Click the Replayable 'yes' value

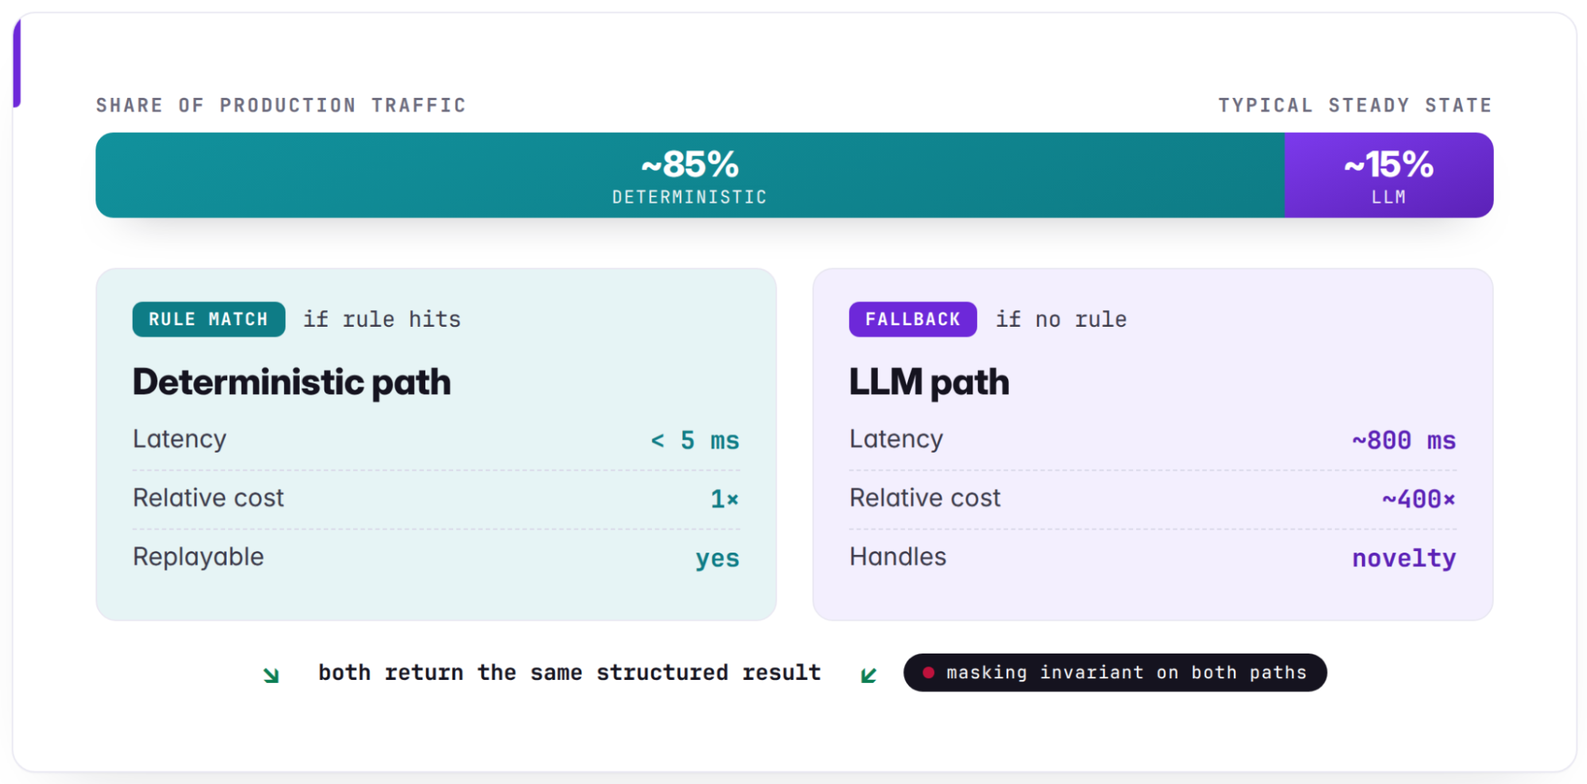tap(717, 558)
